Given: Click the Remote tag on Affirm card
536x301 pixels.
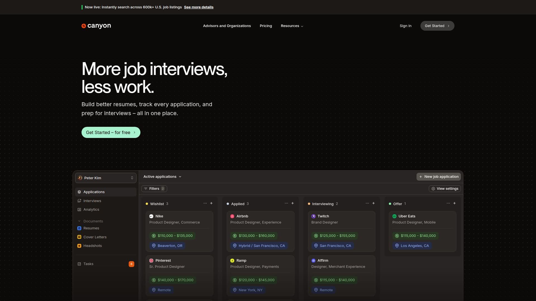Looking at the screenshot, I should [323, 290].
